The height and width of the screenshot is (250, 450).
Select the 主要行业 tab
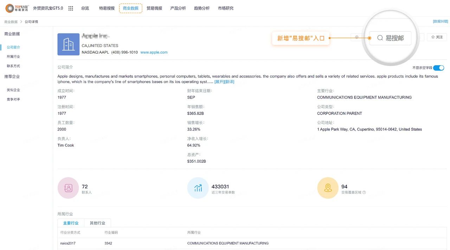pyautogui.click(x=71, y=223)
